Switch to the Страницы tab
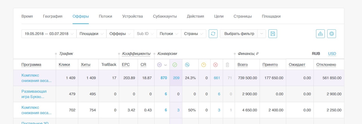Image resolution: width=362 pixels, height=124 pixels. coord(243,16)
